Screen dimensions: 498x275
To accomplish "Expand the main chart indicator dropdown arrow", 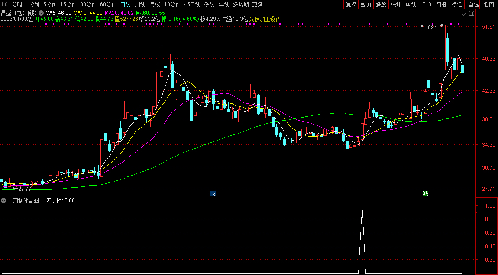I will (x=41, y=13).
